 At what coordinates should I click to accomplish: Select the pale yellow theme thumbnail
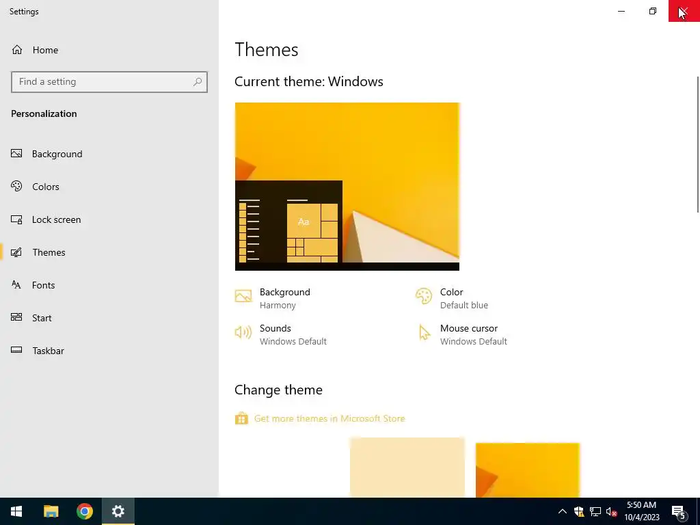[407, 467]
